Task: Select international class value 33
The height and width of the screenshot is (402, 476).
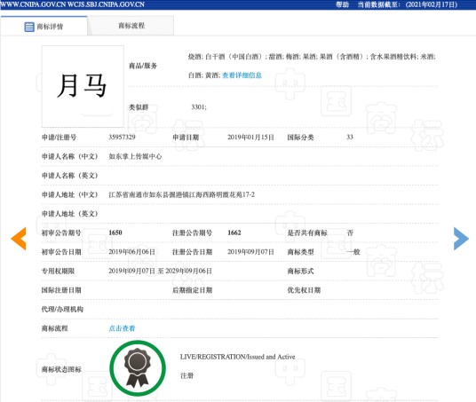Action: click(350, 138)
